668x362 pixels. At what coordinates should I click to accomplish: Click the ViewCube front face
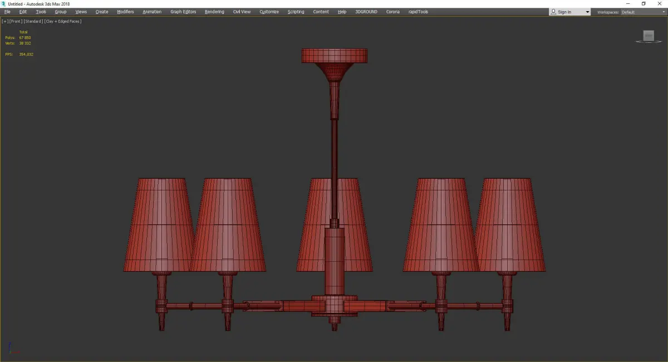point(649,36)
